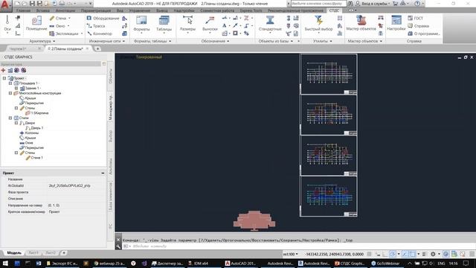Select the Коннектор tool
The width and height of the screenshot is (476, 268).
(100, 33)
